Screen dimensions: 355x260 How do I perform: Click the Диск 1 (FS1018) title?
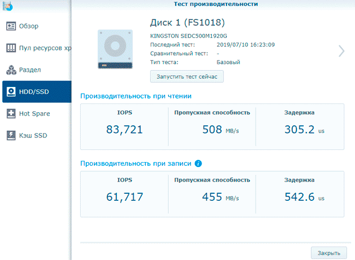[187, 22]
